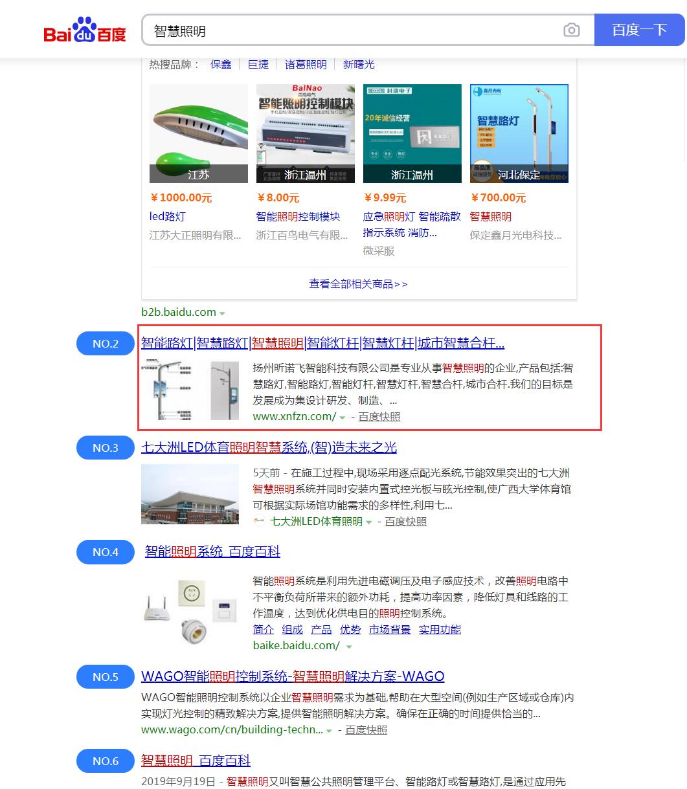Open the 应急照明灯 智能疏散 product title
The image size is (687, 789).
(412, 224)
